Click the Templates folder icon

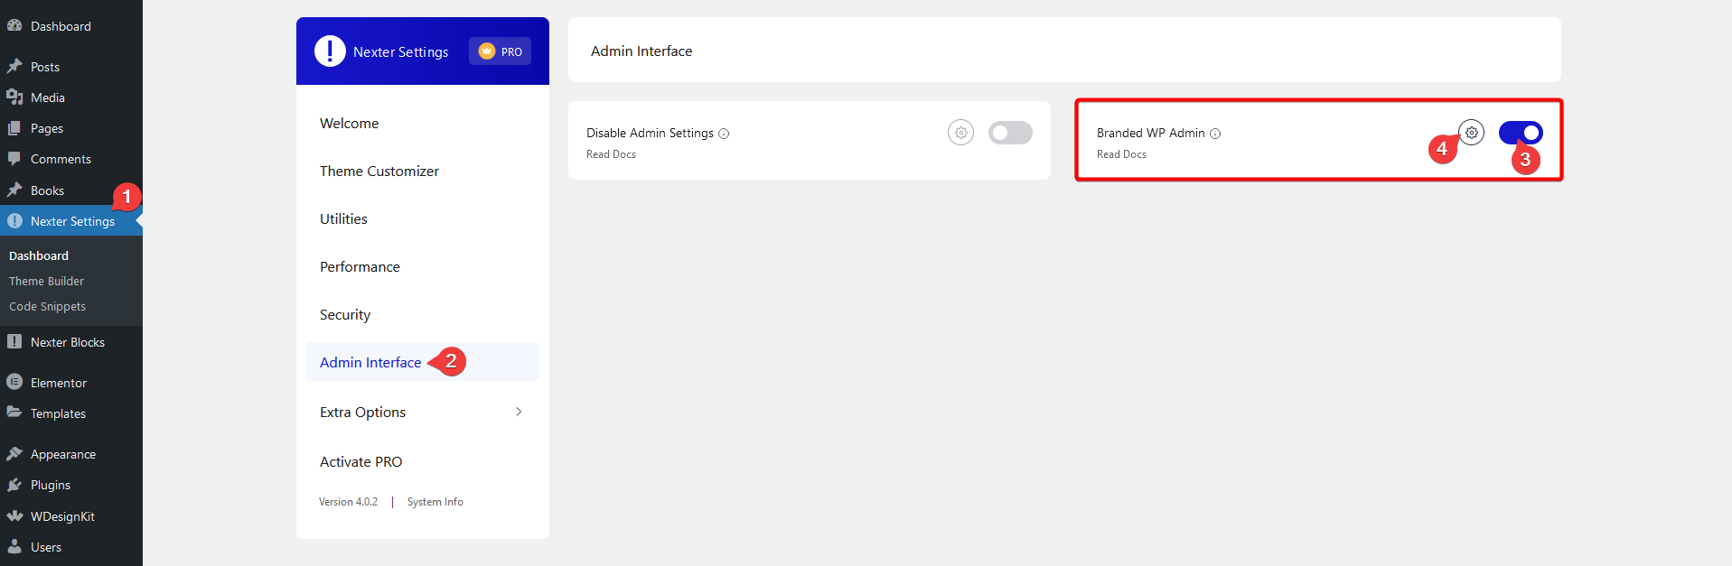pos(14,413)
